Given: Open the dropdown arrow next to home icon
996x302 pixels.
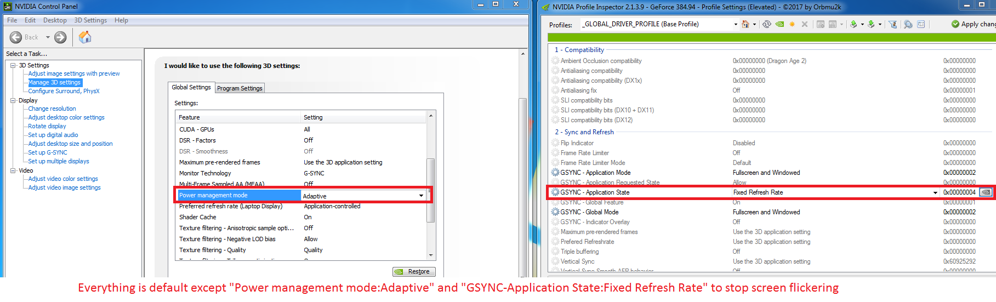Looking at the screenshot, I should click(x=754, y=24).
